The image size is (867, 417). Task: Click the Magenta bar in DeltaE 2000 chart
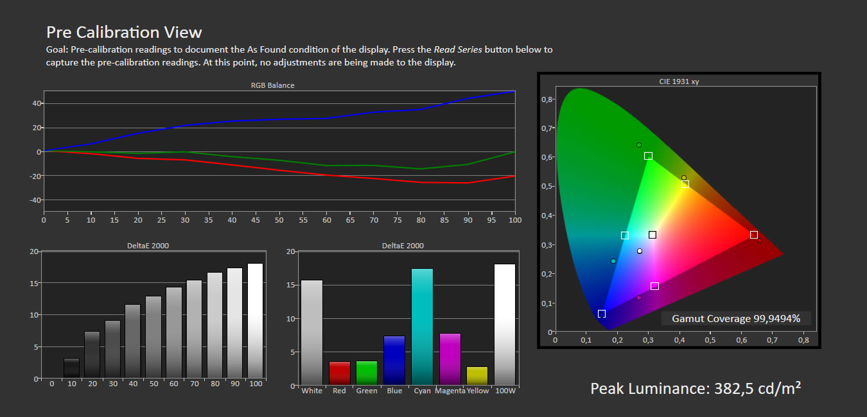coord(450,359)
